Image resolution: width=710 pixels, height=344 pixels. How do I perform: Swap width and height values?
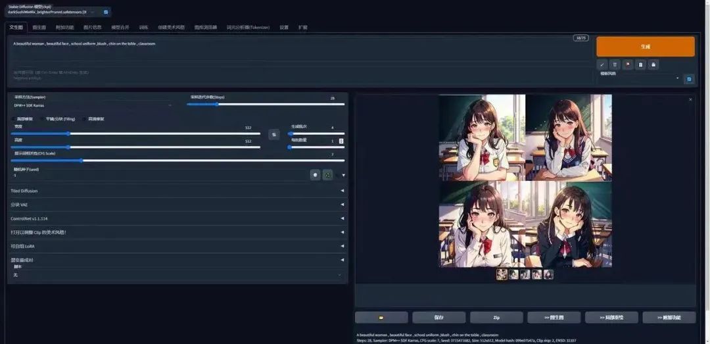point(274,135)
